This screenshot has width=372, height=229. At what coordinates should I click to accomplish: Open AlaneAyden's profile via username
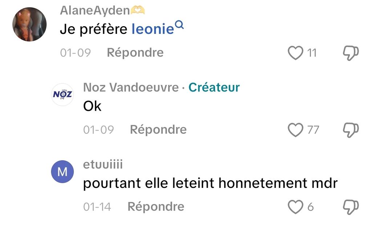point(95,11)
